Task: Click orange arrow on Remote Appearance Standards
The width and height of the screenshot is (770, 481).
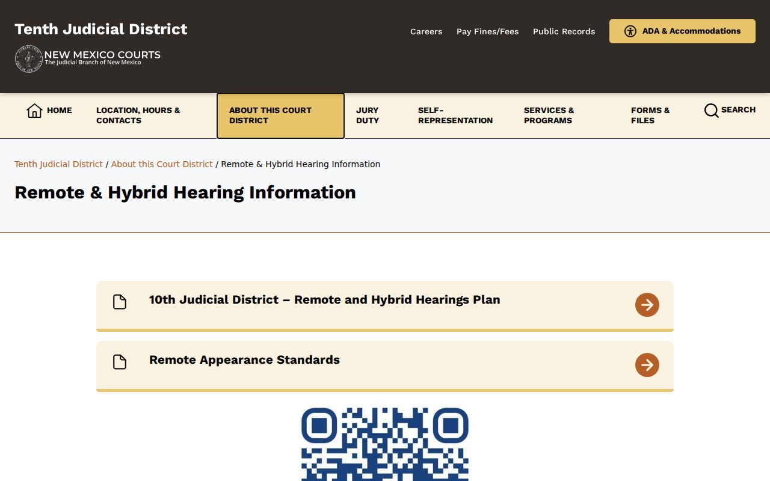Action: [647, 365]
